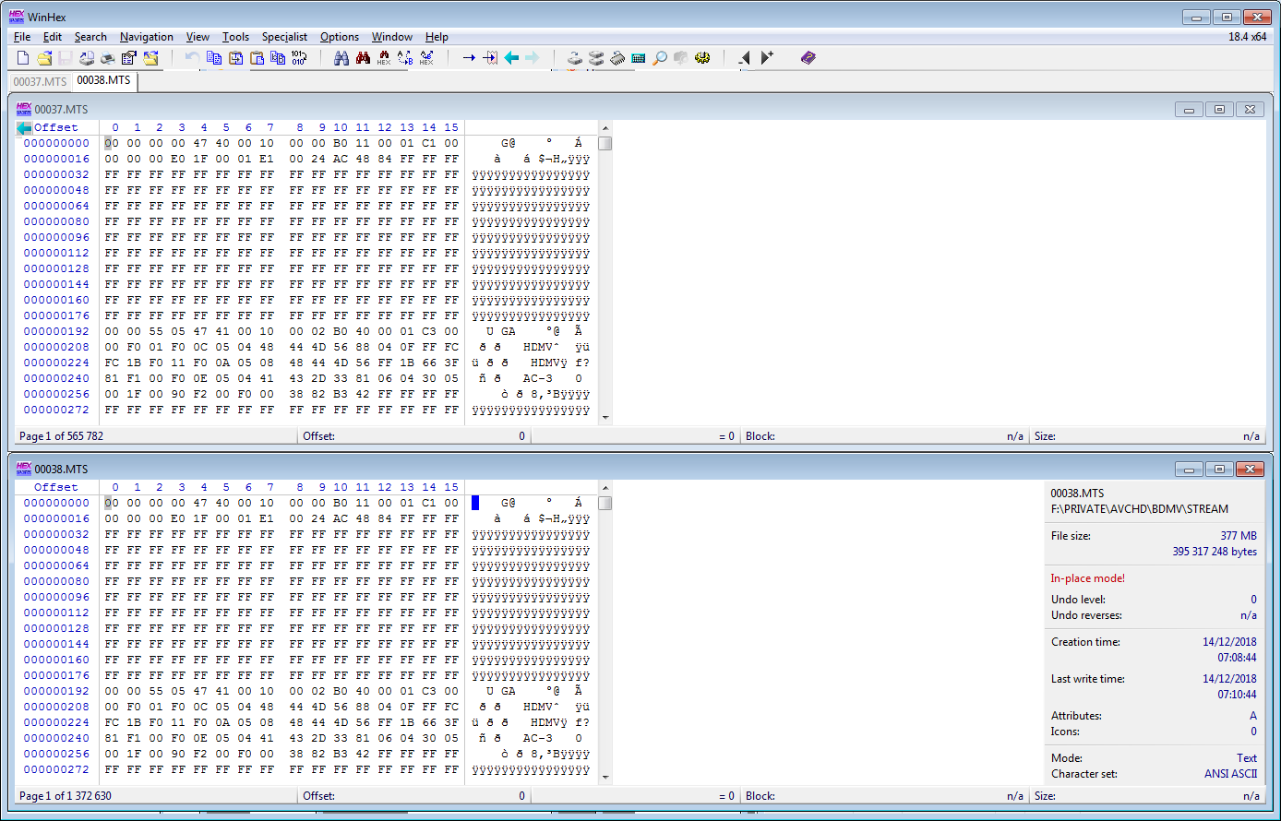Click the Clone Disk stacked drives icon
The width and height of the screenshot is (1281, 821).
(596, 58)
